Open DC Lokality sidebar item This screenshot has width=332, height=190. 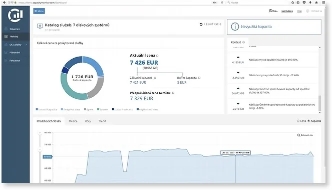(16, 45)
